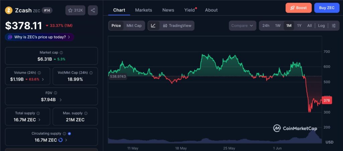Image resolution: width=343 pixels, height=151 pixels.
Task: Click the 25 May date axis label
Action: tap(229, 148)
